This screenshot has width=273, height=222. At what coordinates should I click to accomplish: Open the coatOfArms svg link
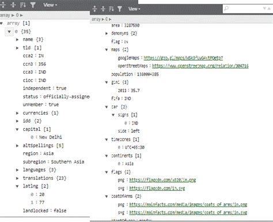(x=188, y=212)
